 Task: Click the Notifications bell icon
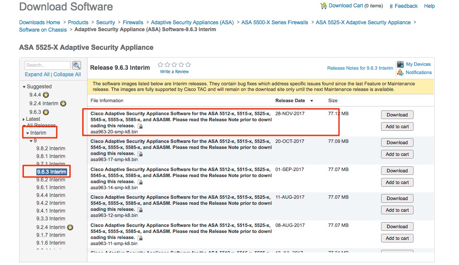(400, 73)
